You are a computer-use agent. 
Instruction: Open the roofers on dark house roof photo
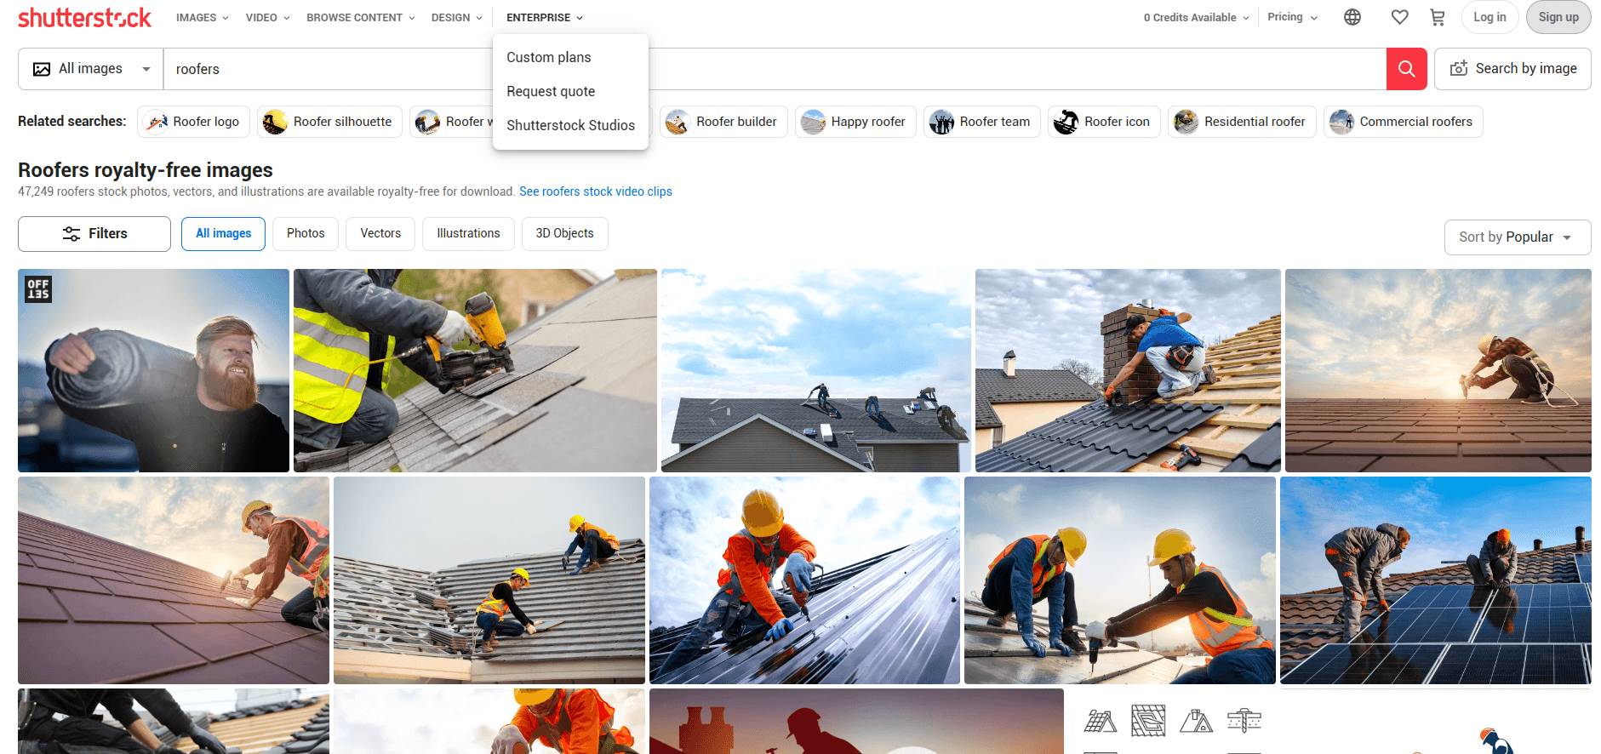click(x=816, y=371)
